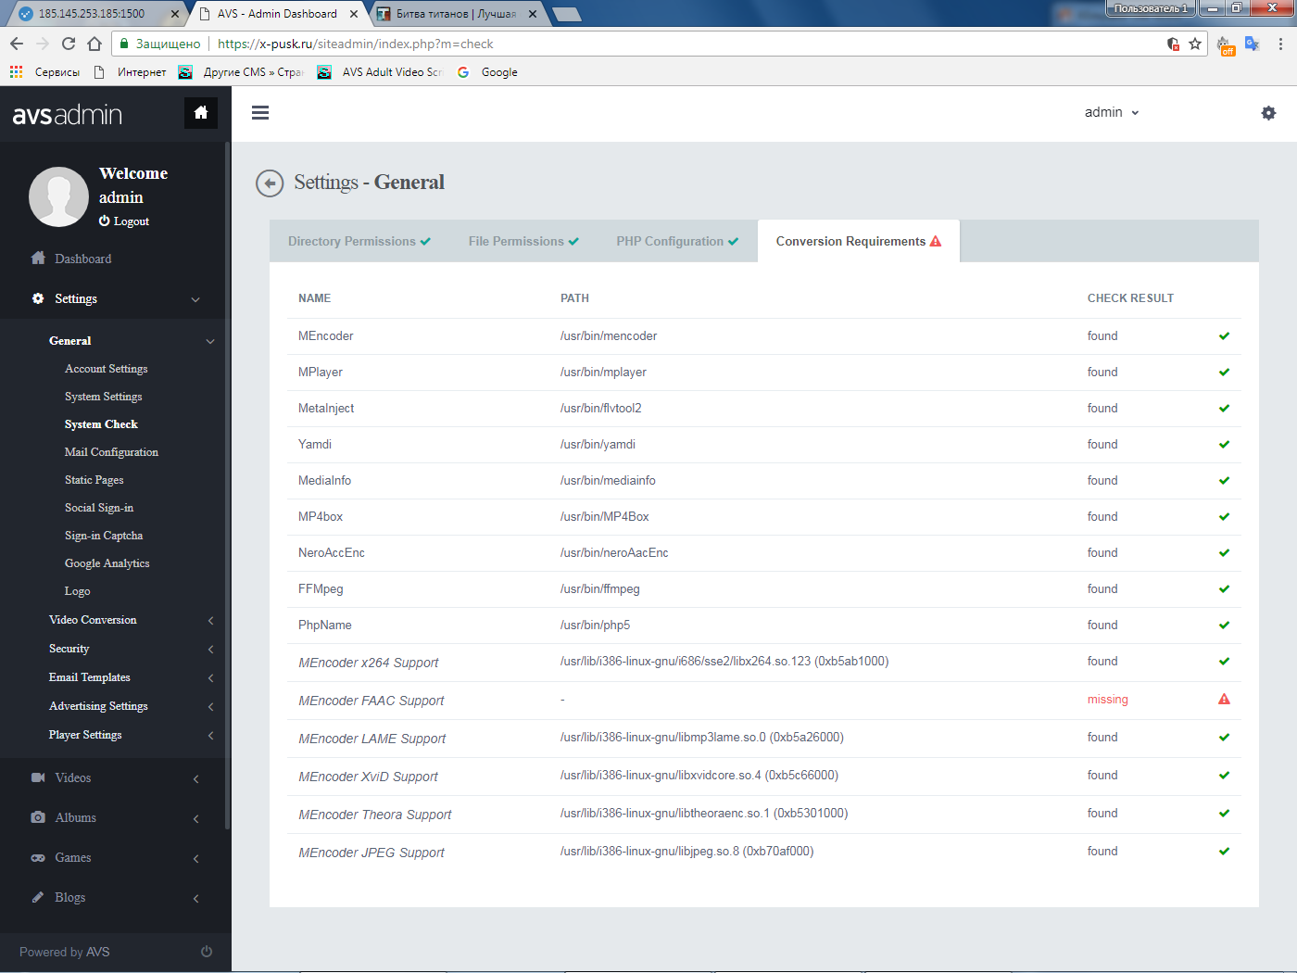This screenshot has height=973, width=1297.
Task: Click the home icon beside avsadmin logo
Action: (x=200, y=113)
